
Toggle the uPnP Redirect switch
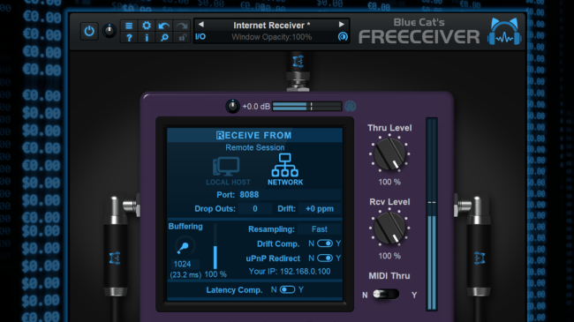click(324, 258)
